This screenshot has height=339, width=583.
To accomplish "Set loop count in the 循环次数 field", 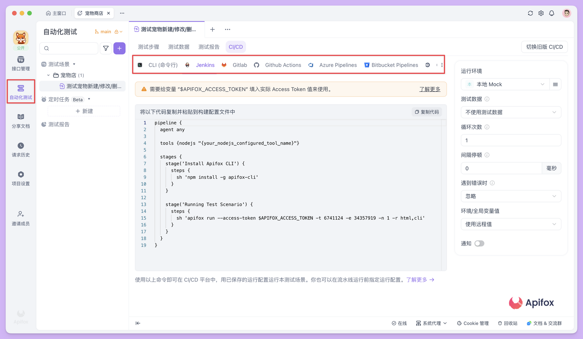I will (511, 140).
